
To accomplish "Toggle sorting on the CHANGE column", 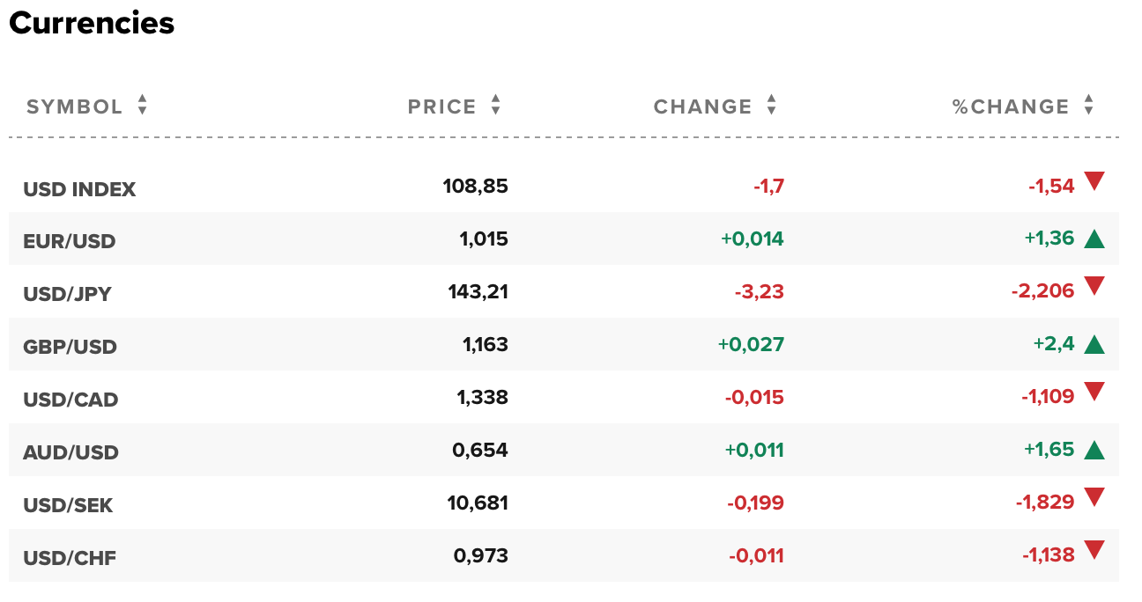I will click(x=772, y=106).
